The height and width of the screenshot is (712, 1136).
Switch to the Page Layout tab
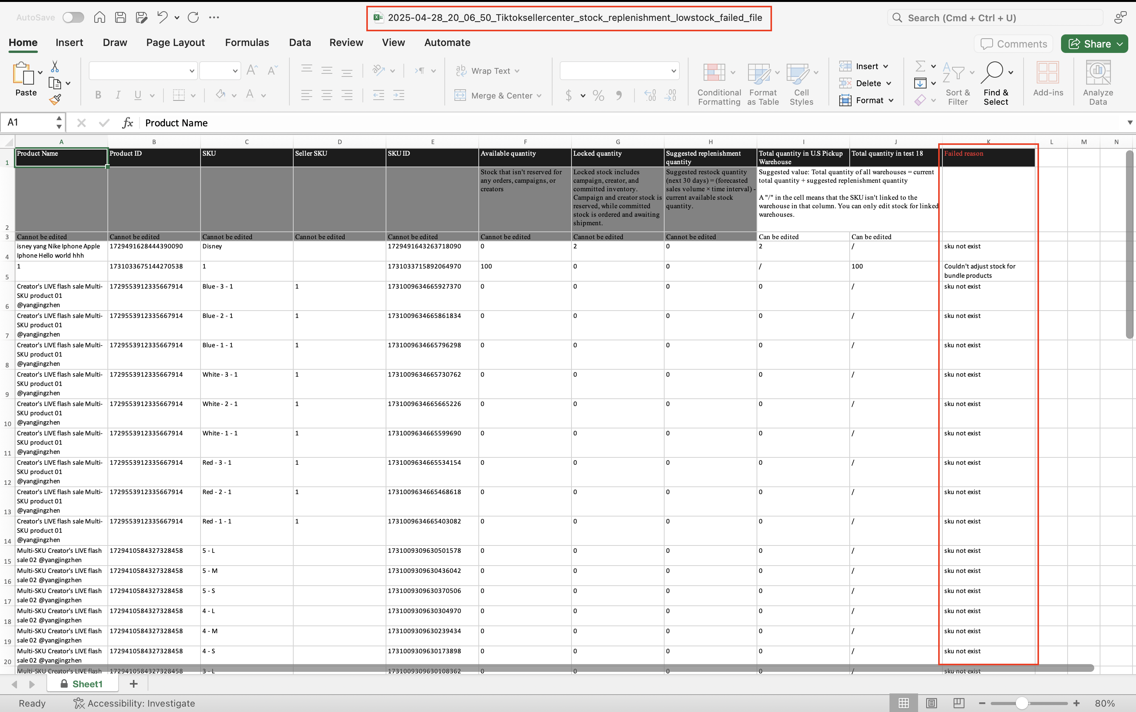pyautogui.click(x=175, y=42)
